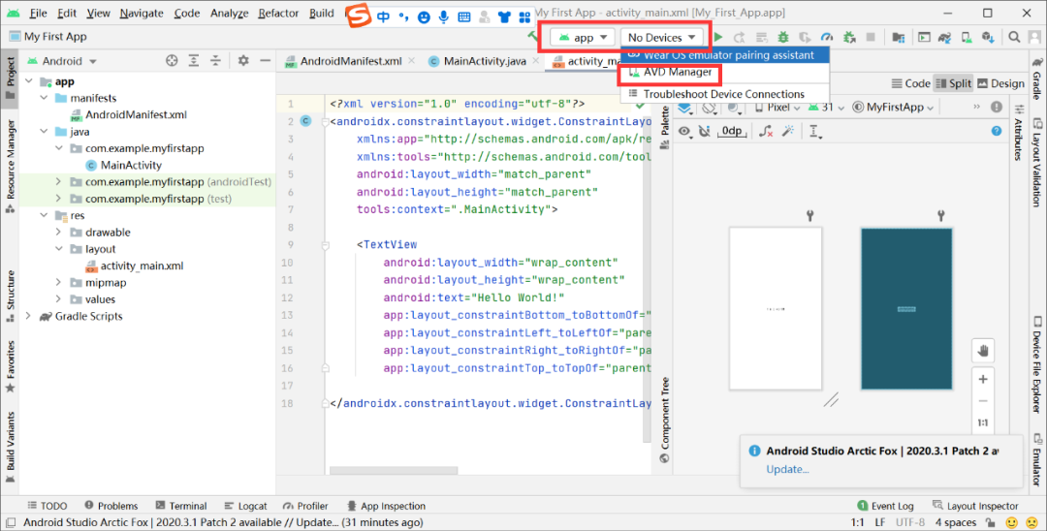The image size is (1047, 531).
Task: Toggle the Palette side panel
Action: [664, 127]
